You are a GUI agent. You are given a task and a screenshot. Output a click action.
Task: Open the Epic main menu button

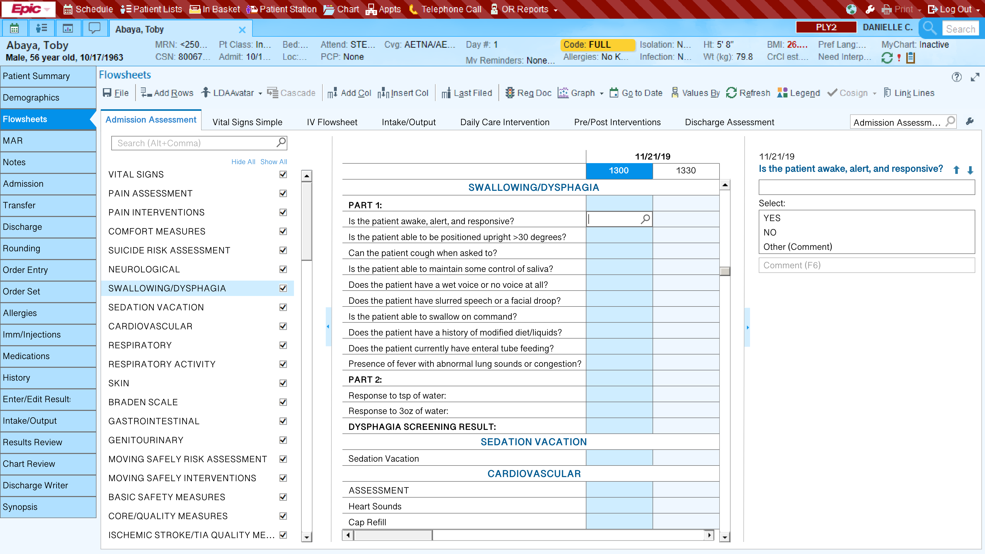29,9
